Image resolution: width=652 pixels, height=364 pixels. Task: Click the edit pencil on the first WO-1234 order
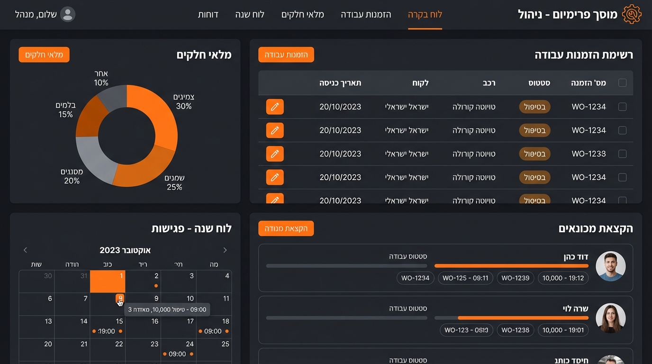(275, 107)
